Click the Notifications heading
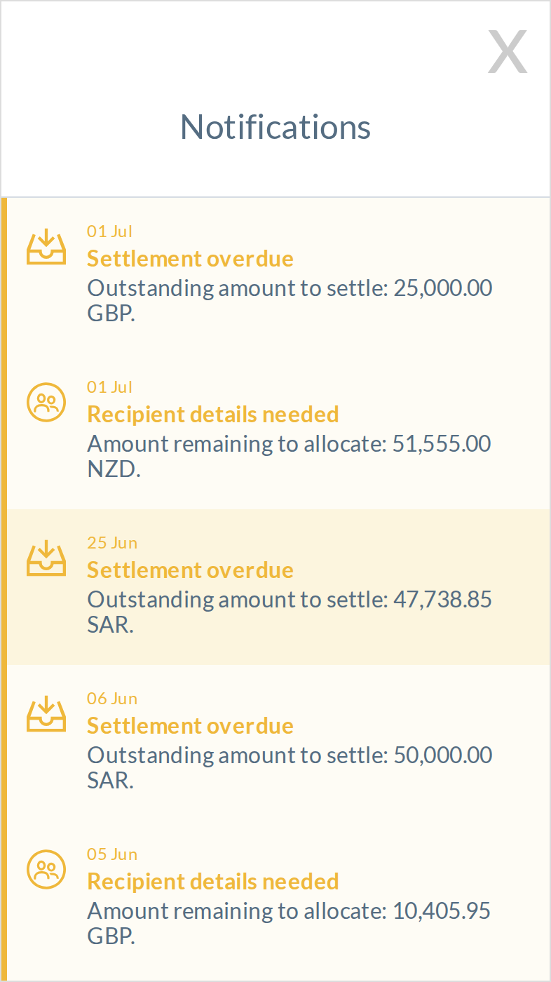 (275, 127)
